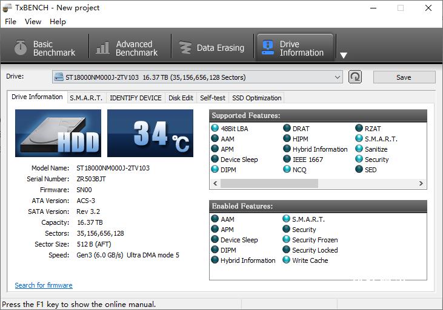Expand the toolbar overflow arrow

[x=344, y=56]
